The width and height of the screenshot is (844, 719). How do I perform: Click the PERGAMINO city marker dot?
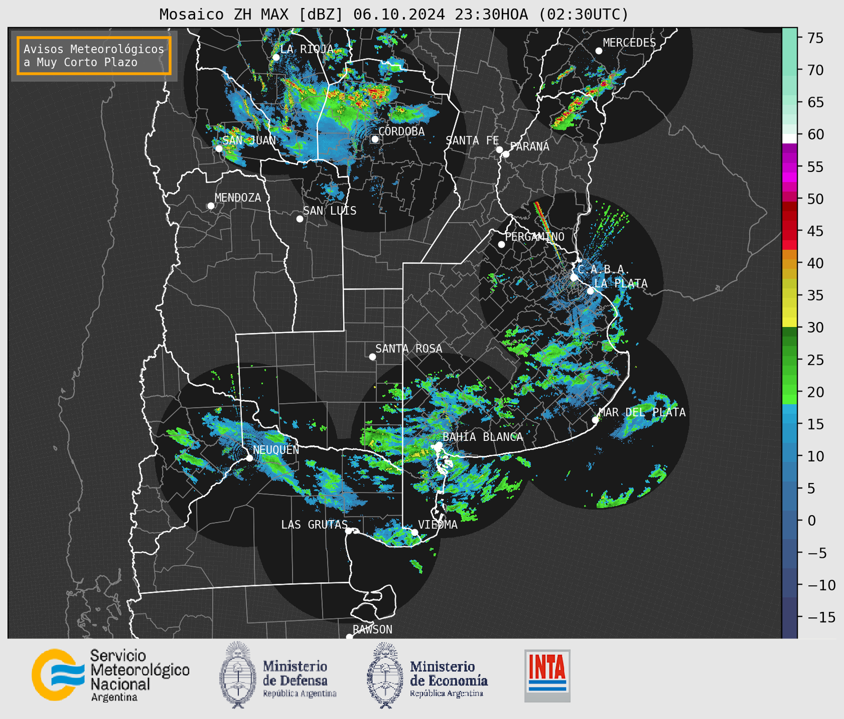click(x=501, y=244)
